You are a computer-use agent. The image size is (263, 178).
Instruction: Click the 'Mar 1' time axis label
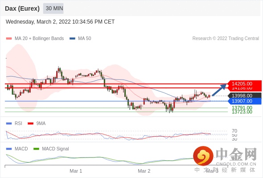[76, 171]
